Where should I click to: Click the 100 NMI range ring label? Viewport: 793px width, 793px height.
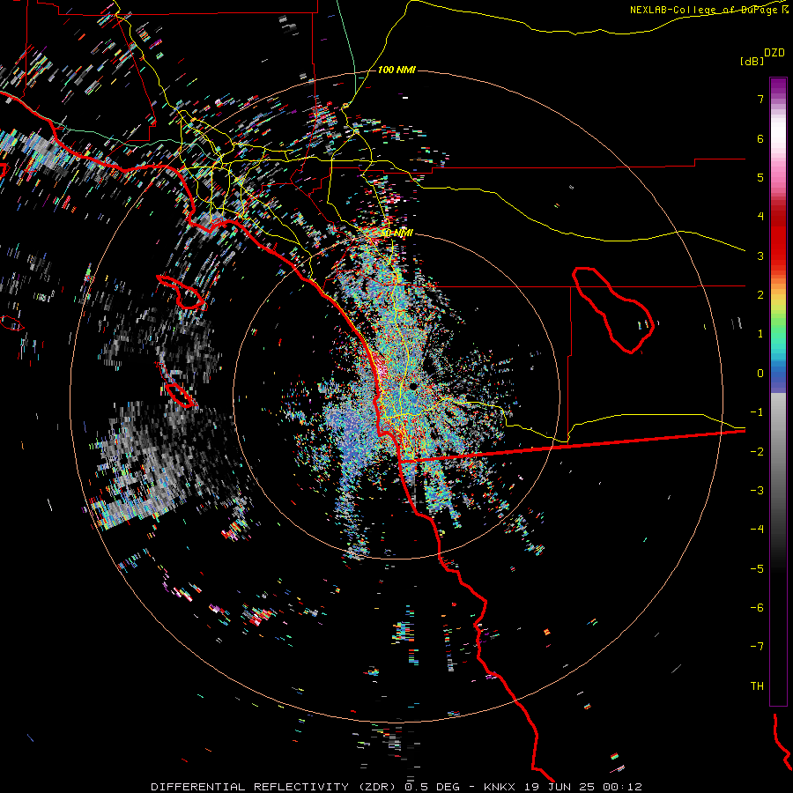(396, 70)
